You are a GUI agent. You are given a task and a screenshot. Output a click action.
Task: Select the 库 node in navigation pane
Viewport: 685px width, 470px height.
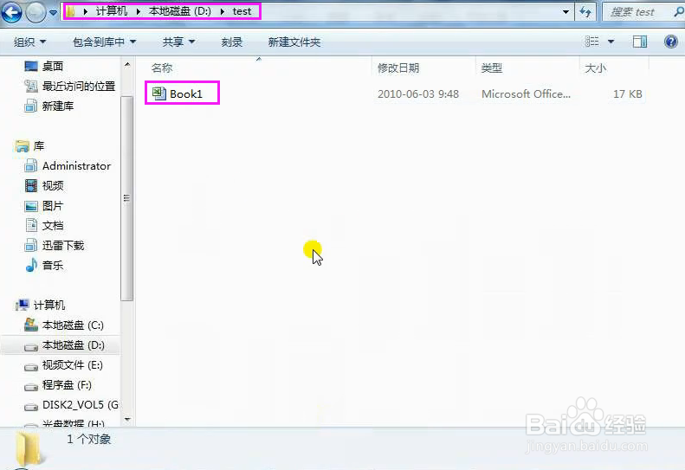tap(39, 146)
